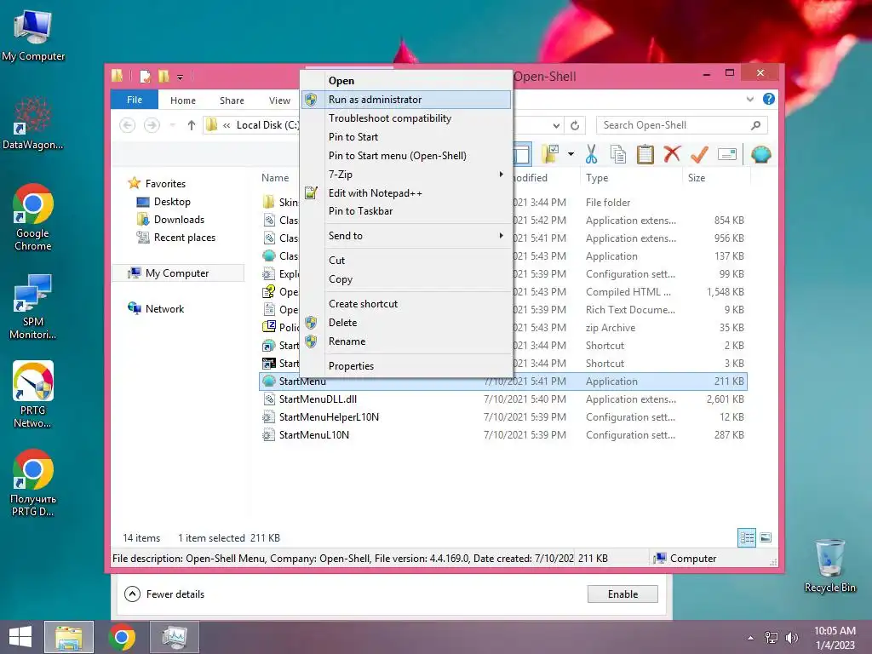Select the StartMenuL10N file
872x654 pixels.
(503, 435)
